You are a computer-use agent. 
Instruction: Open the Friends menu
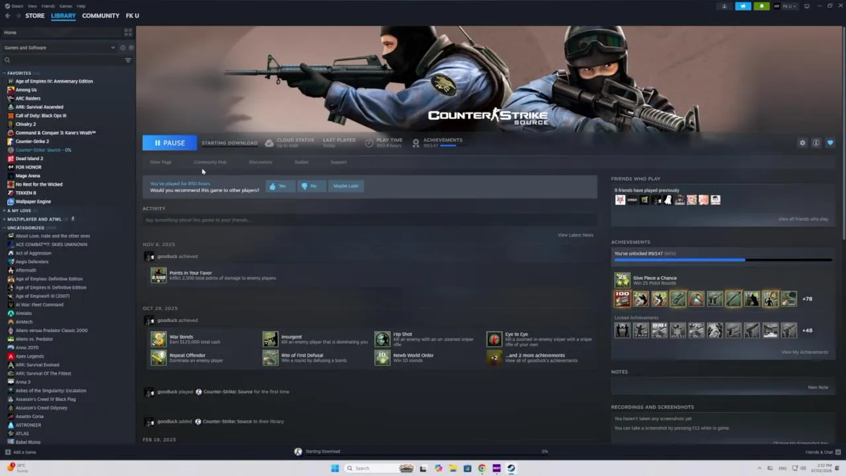coord(48,6)
